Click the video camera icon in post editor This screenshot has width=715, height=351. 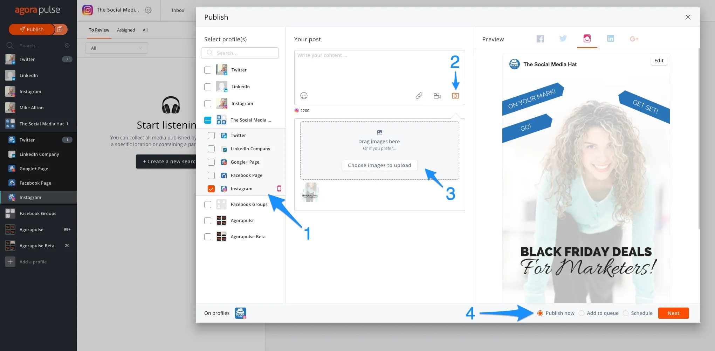click(x=437, y=96)
